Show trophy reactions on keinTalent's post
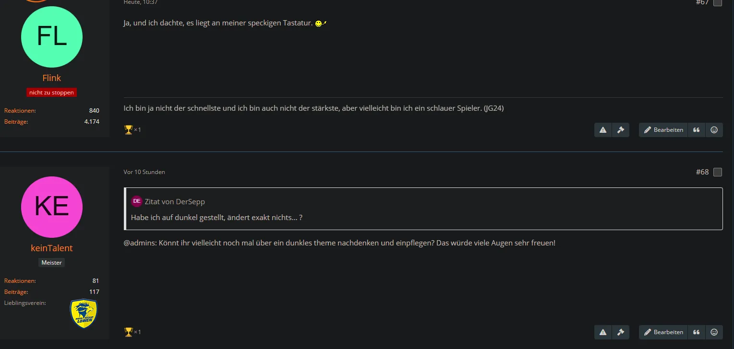734x349 pixels. point(132,331)
